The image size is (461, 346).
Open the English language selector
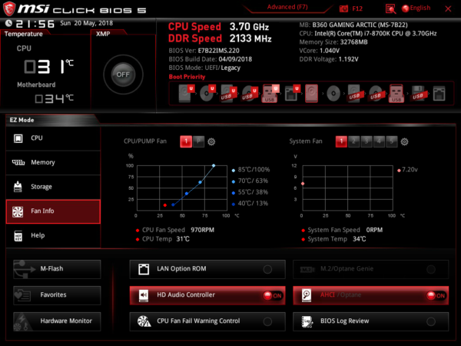pos(416,8)
